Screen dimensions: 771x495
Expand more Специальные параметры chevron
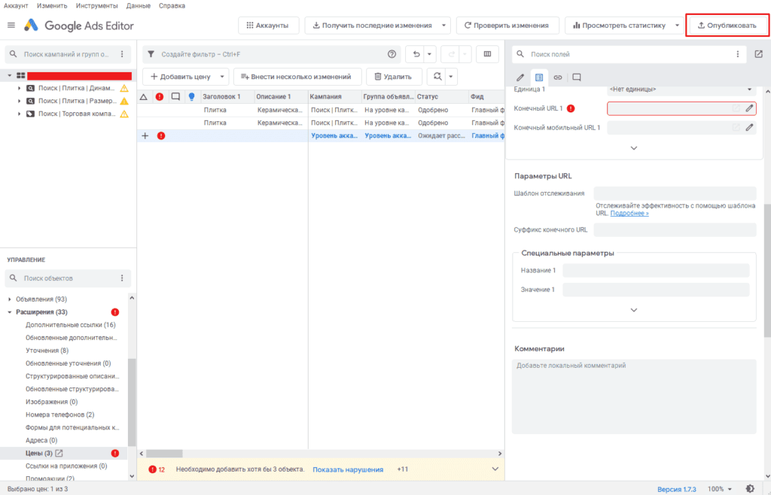click(634, 310)
